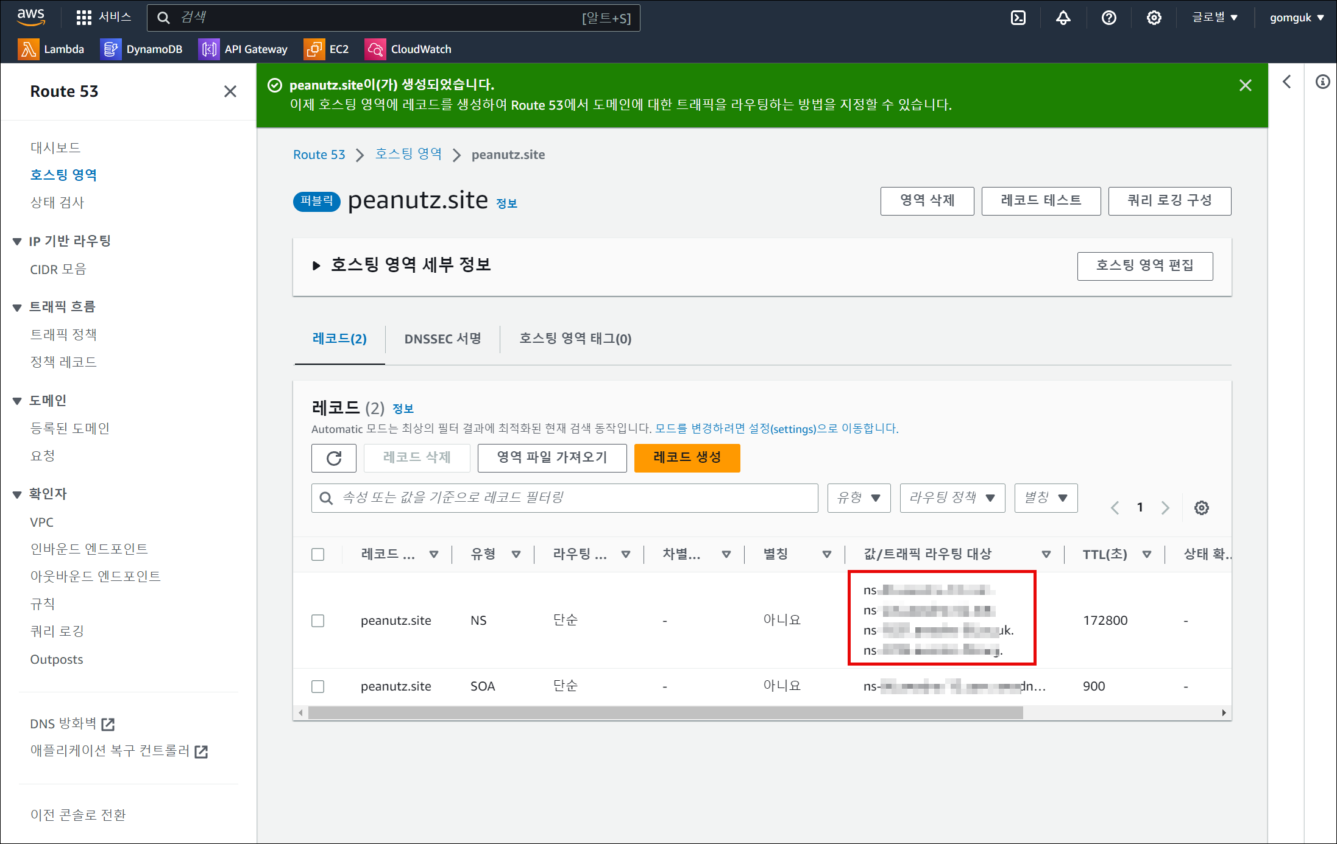
Task: Switch to the DNSSEC 서명 tab
Action: tap(442, 339)
